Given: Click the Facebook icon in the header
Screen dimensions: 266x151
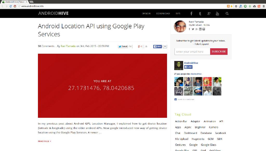Looking at the screenshot, I should point(191,13).
